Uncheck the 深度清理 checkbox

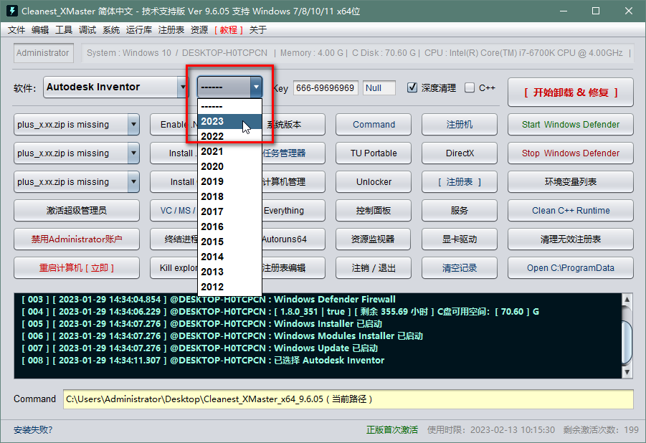(412, 87)
